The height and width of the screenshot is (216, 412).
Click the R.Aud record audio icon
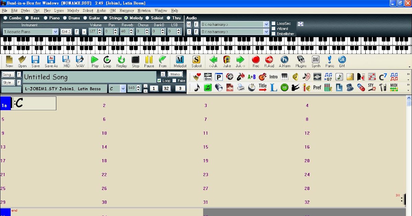click(x=269, y=61)
